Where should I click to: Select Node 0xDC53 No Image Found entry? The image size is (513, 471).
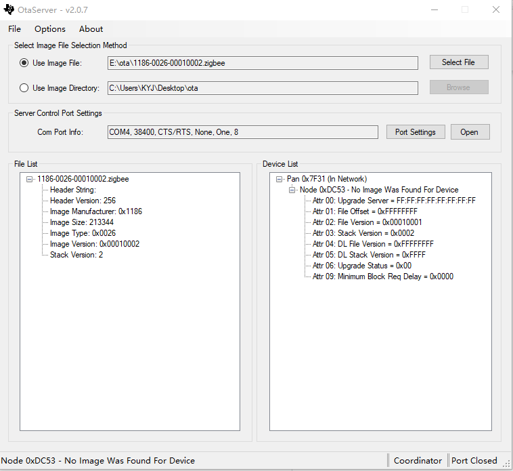click(379, 190)
